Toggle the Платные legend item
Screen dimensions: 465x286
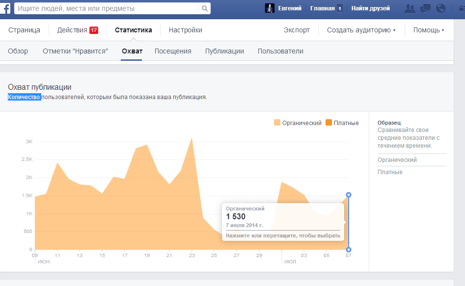point(342,123)
